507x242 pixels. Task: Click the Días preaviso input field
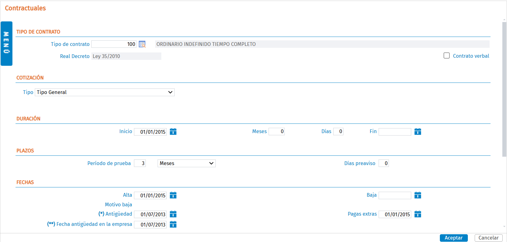coord(384,163)
